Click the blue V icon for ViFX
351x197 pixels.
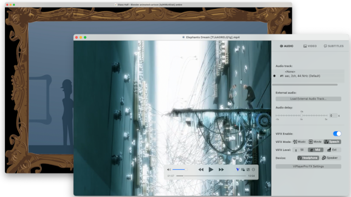pos(237,170)
